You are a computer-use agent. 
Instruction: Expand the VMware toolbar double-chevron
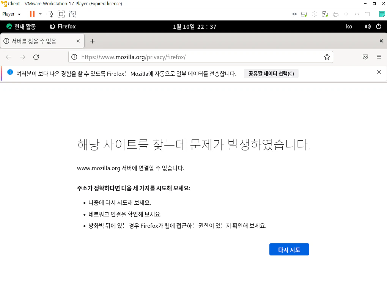294,14
